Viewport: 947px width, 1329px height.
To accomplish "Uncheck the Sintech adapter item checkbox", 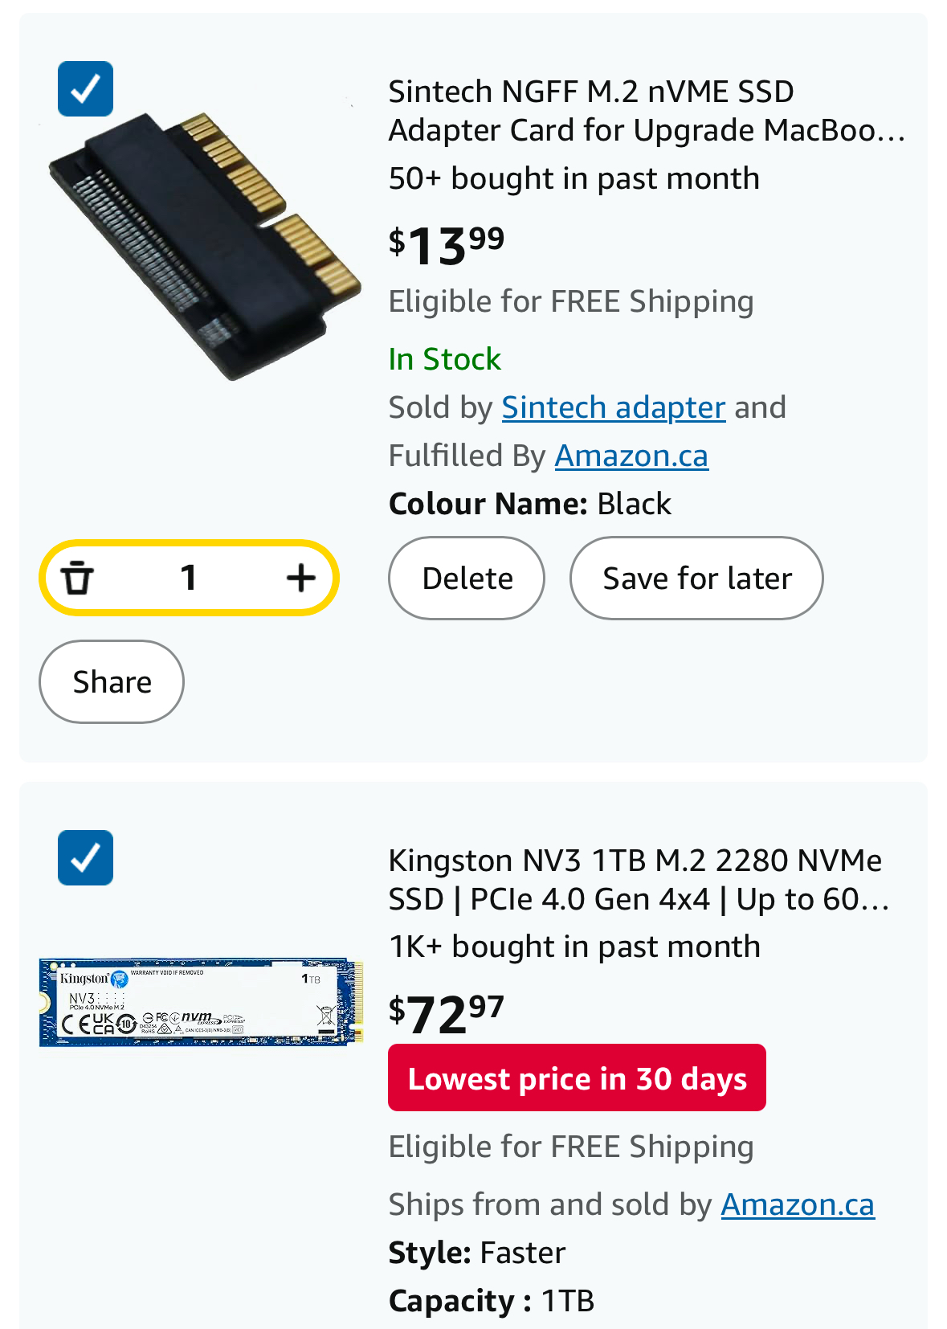I will point(85,88).
